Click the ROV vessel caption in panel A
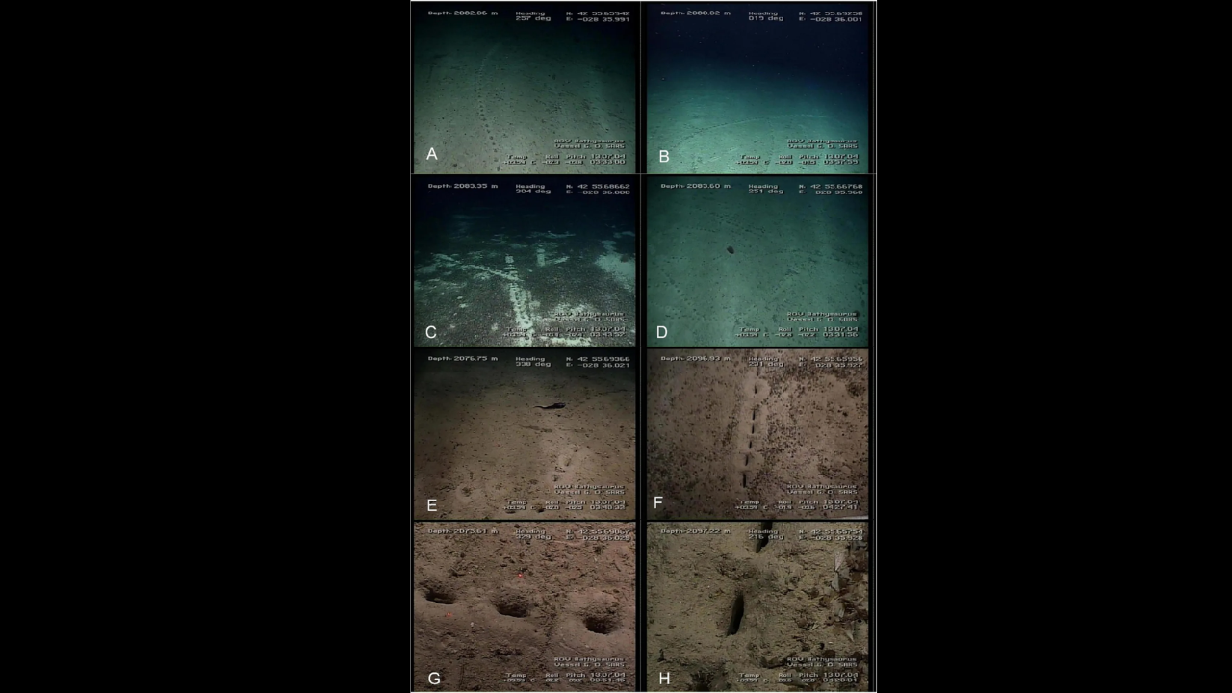 point(589,142)
